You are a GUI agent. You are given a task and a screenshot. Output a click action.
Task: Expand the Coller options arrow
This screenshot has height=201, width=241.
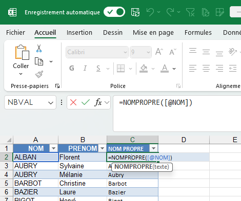[21, 74]
